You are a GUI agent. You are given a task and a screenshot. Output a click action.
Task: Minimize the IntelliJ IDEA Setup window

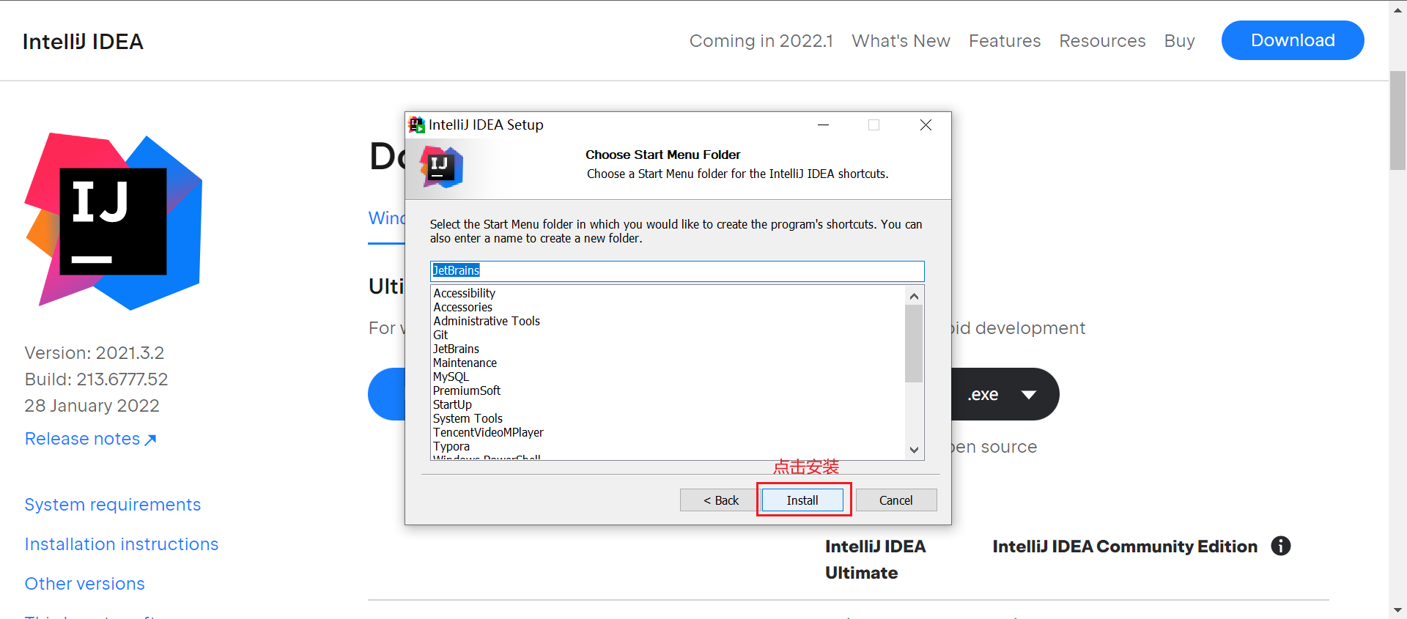pyautogui.click(x=824, y=125)
